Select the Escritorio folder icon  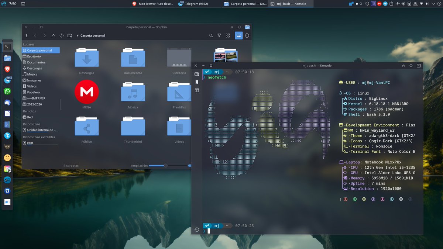pos(179,57)
